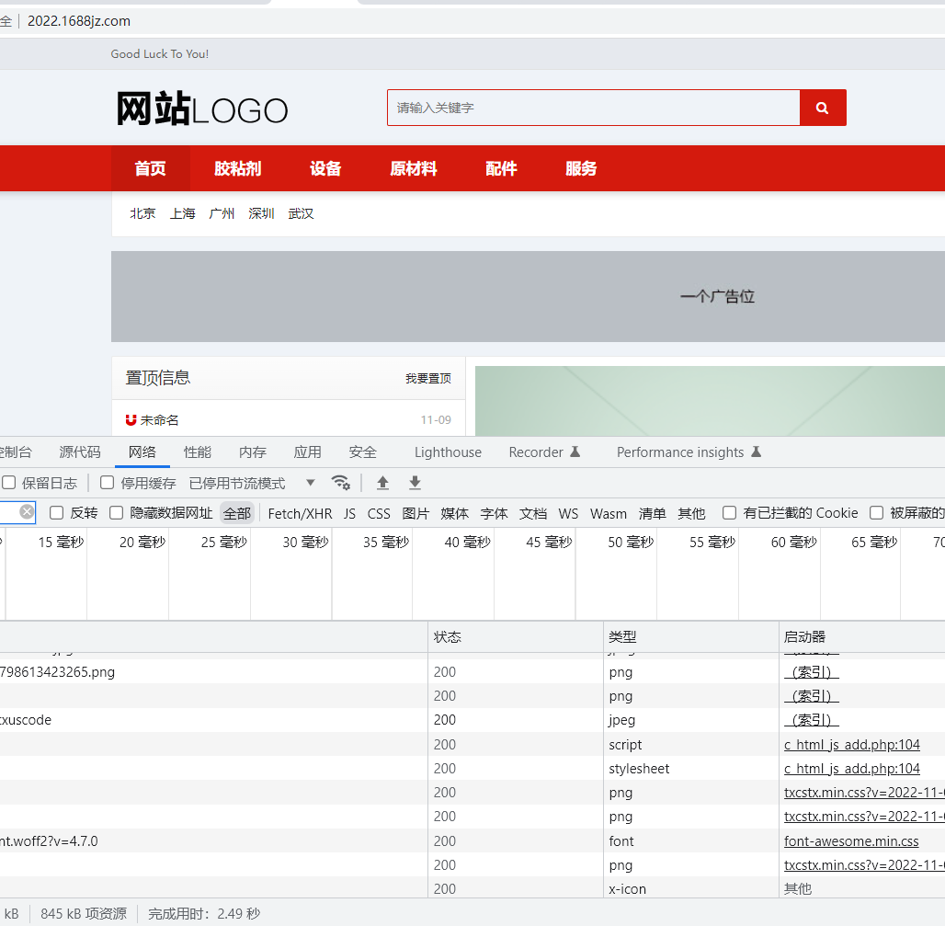
Task: Open the 胶粘剂 navigation menu item
Action: 237,168
